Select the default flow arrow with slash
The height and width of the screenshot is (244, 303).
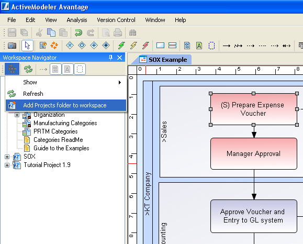(238, 46)
